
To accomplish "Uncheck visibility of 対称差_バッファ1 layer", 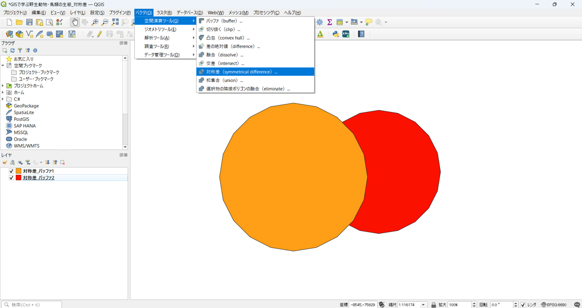I will coord(11,171).
